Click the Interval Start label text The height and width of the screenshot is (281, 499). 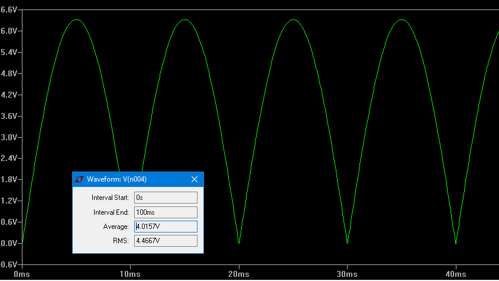(110, 198)
